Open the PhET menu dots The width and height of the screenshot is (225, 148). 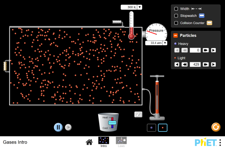[220, 142]
